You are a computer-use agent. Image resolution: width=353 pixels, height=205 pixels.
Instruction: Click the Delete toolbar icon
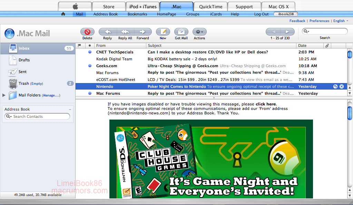[x=87, y=32]
